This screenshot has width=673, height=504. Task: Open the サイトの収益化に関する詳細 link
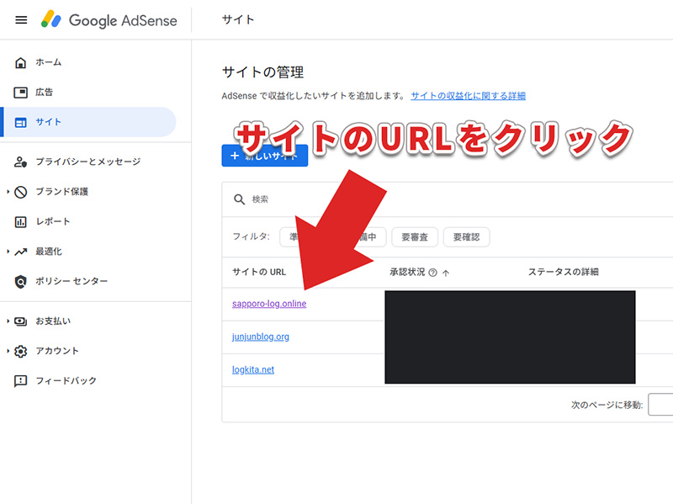[469, 96]
